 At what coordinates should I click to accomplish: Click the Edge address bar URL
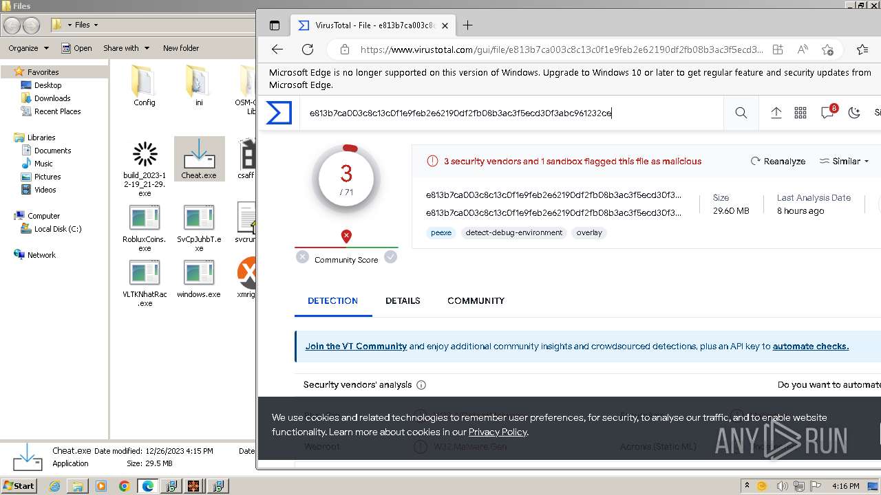[562, 49]
